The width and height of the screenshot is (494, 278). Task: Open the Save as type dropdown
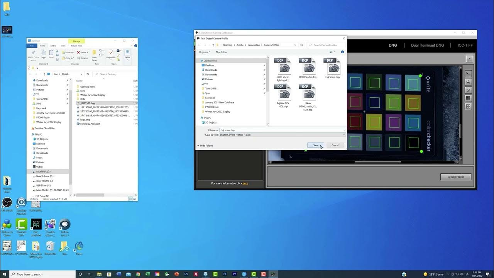point(282,135)
